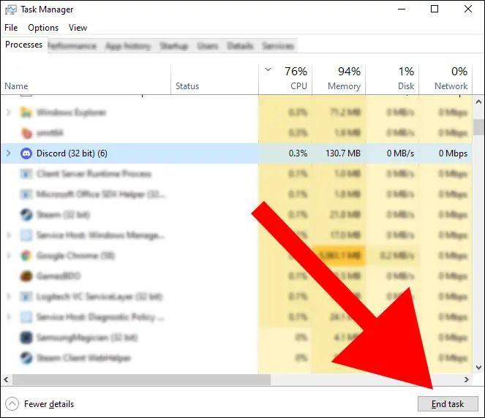Click the 0 MB/s disk value for Discord
The height and width of the screenshot is (418, 485).
tap(400, 153)
